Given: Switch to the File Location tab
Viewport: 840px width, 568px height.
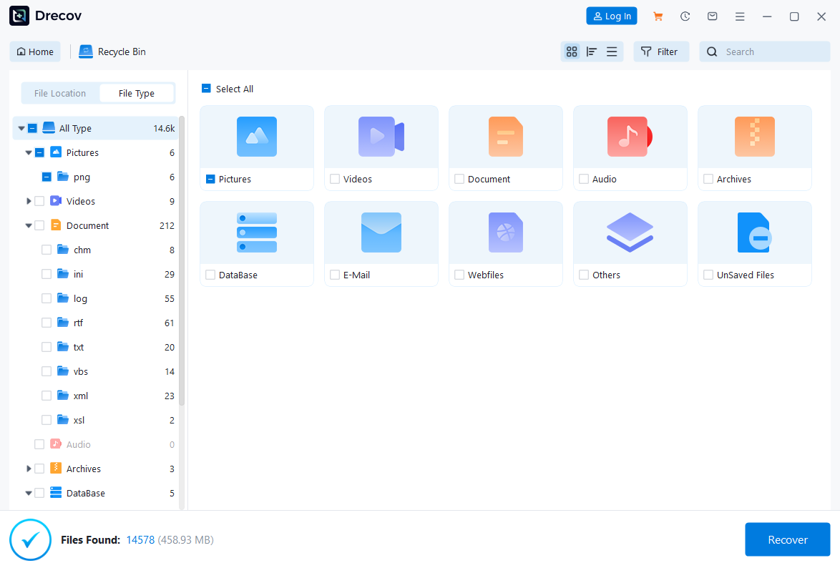Looking at the screenshot, I should coord(60,93).
